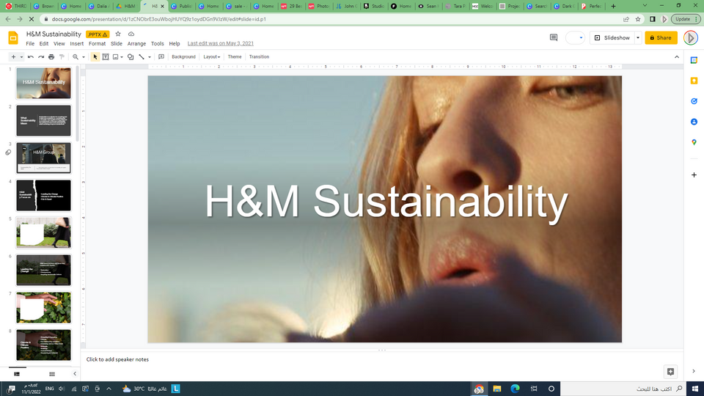Open the Layout dropdown
This screenshot has width=704, height=396.
tap(211, 57)
